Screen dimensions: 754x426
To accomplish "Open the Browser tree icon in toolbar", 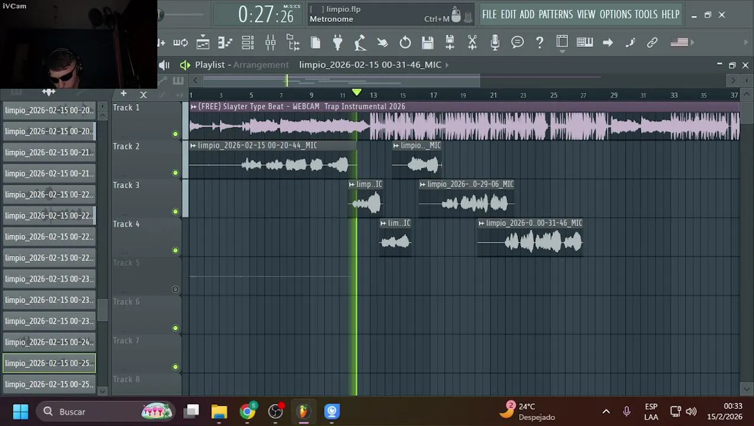I will click(293, 43).
